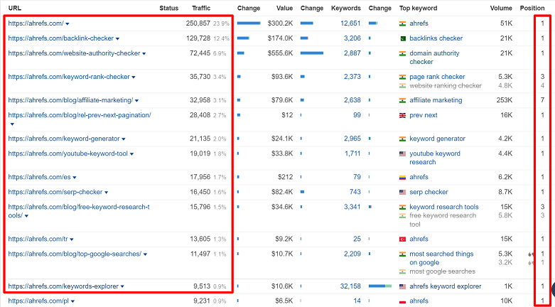Expand dropdown arrow beside website-authority-checker URL
The width and height of the screenshot is (555, 307).
pyautogui.click(x=144, y=53)
